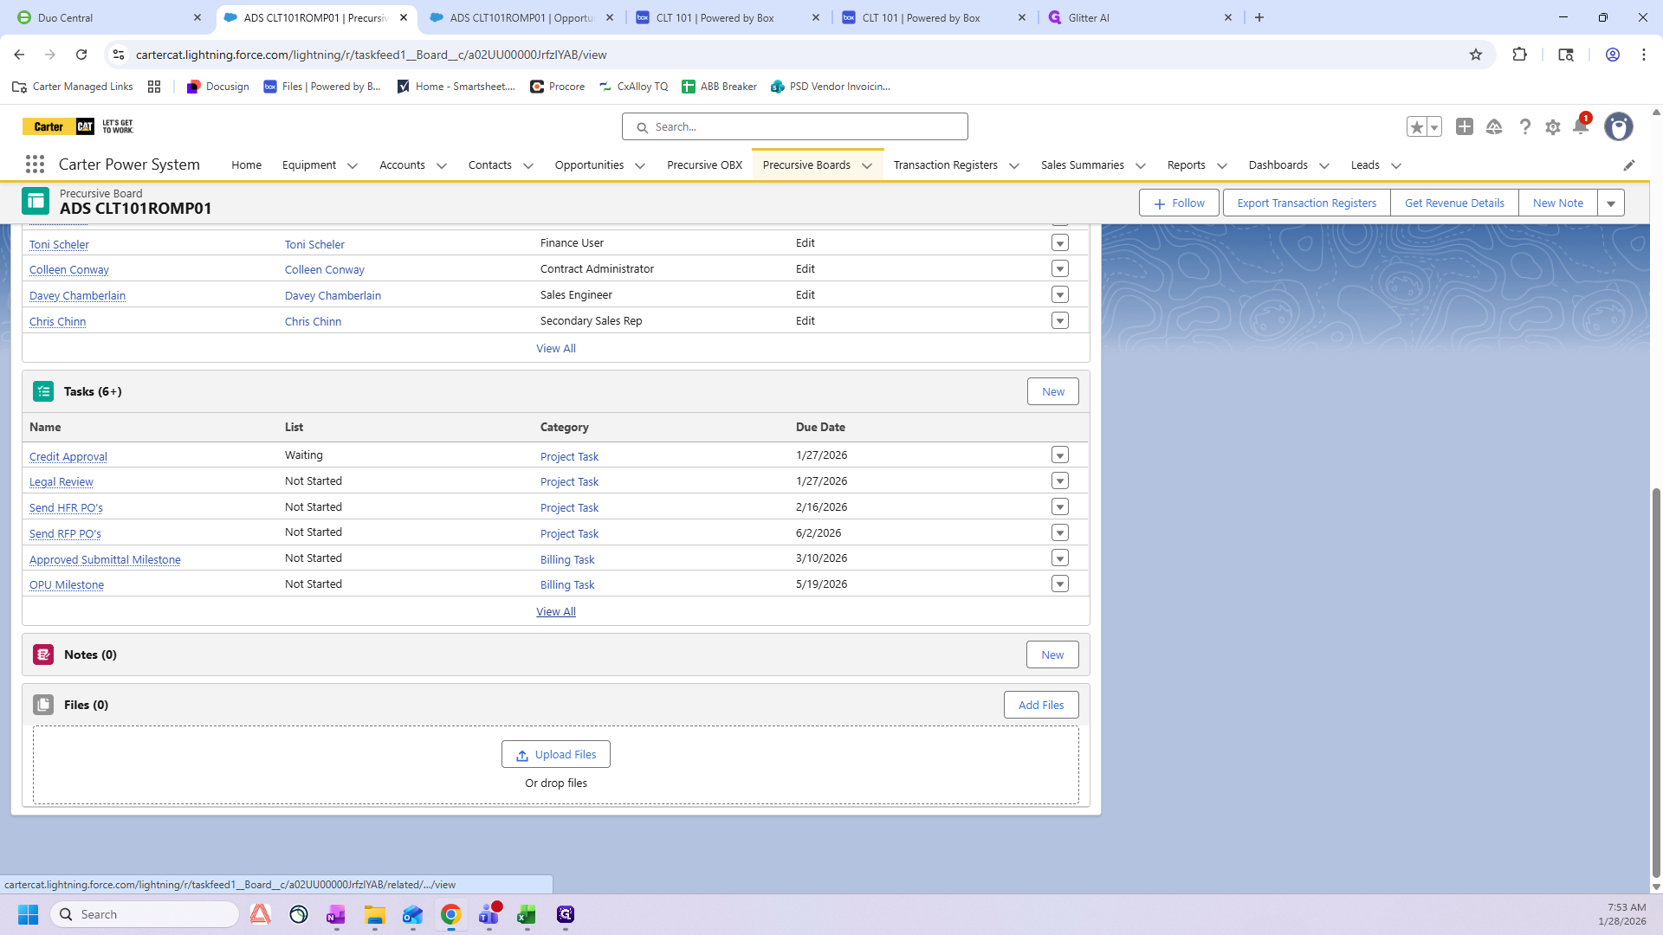Open the Setup gear icon
This screenshot has height=935, width=1663.
point(1553,127)
